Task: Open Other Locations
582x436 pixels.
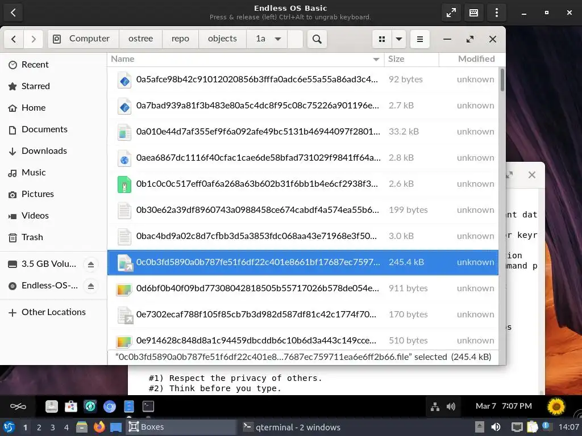Action: [x=53, y=312]
